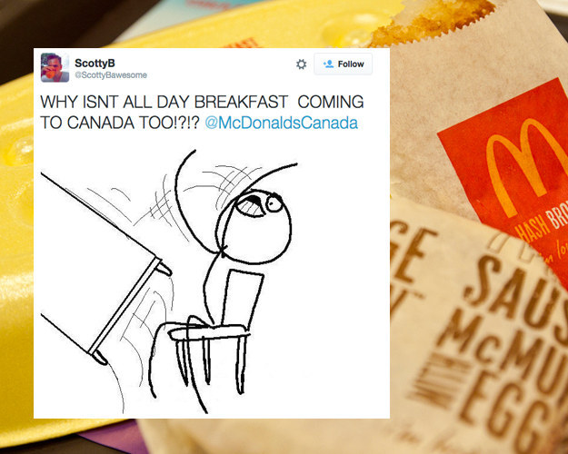Click the ScottyB display name

pyautogui.click(x=95, y=63)
